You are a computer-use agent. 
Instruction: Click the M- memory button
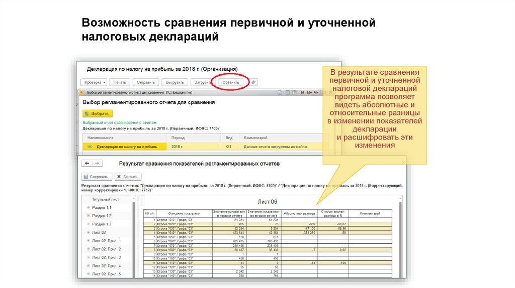coord(316,93)
